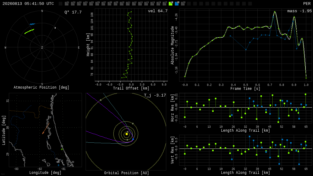Viewport: 313px width, 176px height.
Task: Click station 01 indicator in top bar
Action: click(67, 3)
